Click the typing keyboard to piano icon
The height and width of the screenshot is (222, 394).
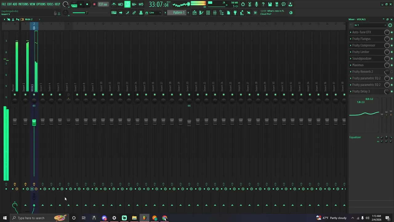pos(114,13)
